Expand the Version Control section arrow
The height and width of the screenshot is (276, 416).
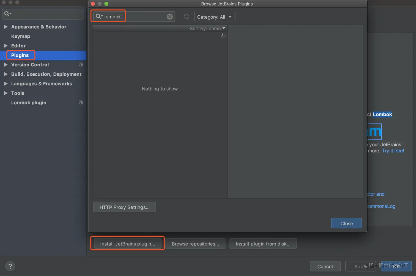[x=6, y=65]
